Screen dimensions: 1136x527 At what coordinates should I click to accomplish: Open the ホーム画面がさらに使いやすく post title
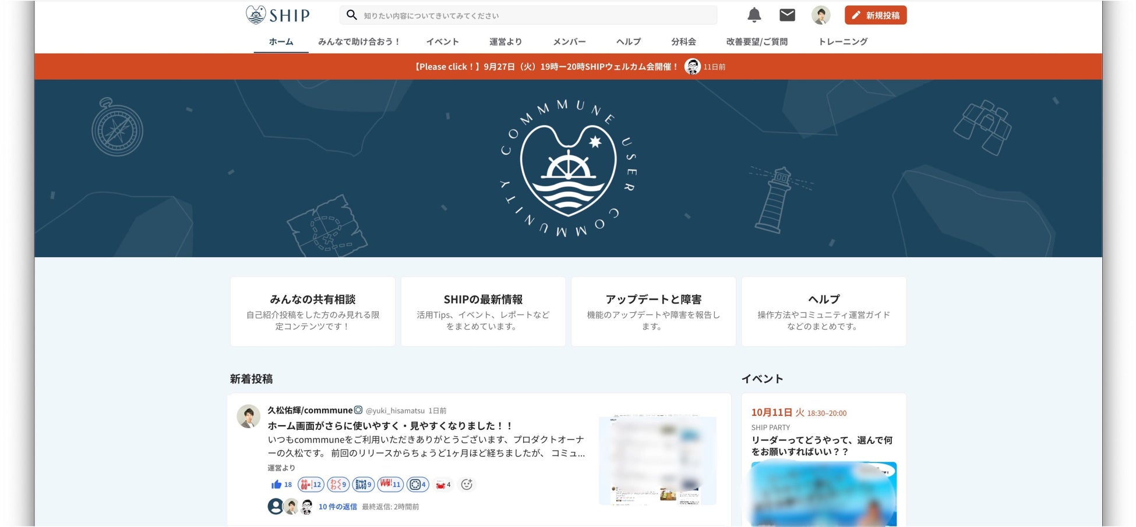(x=390, y=426)
